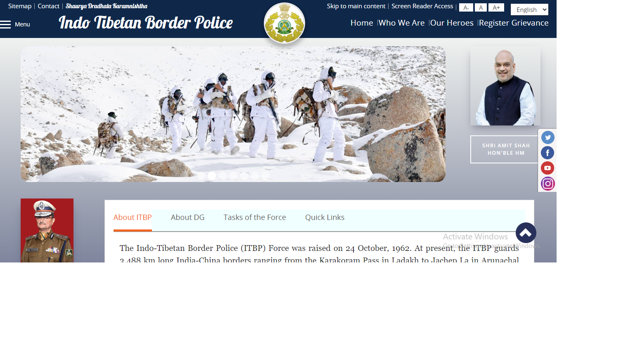Click the ITBP emblem logo
621x345 pixels.
click(x=284, y=23)
